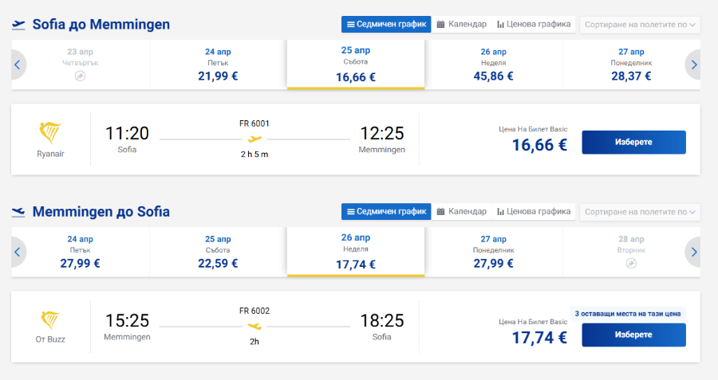Click the yellow plane icon under FR 6002

click(254, 326)
